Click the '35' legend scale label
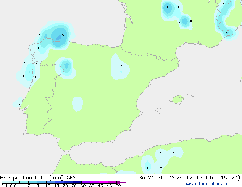Image resolution: width=242 pixels, height=187 pixels. click(x=92, y=185)
